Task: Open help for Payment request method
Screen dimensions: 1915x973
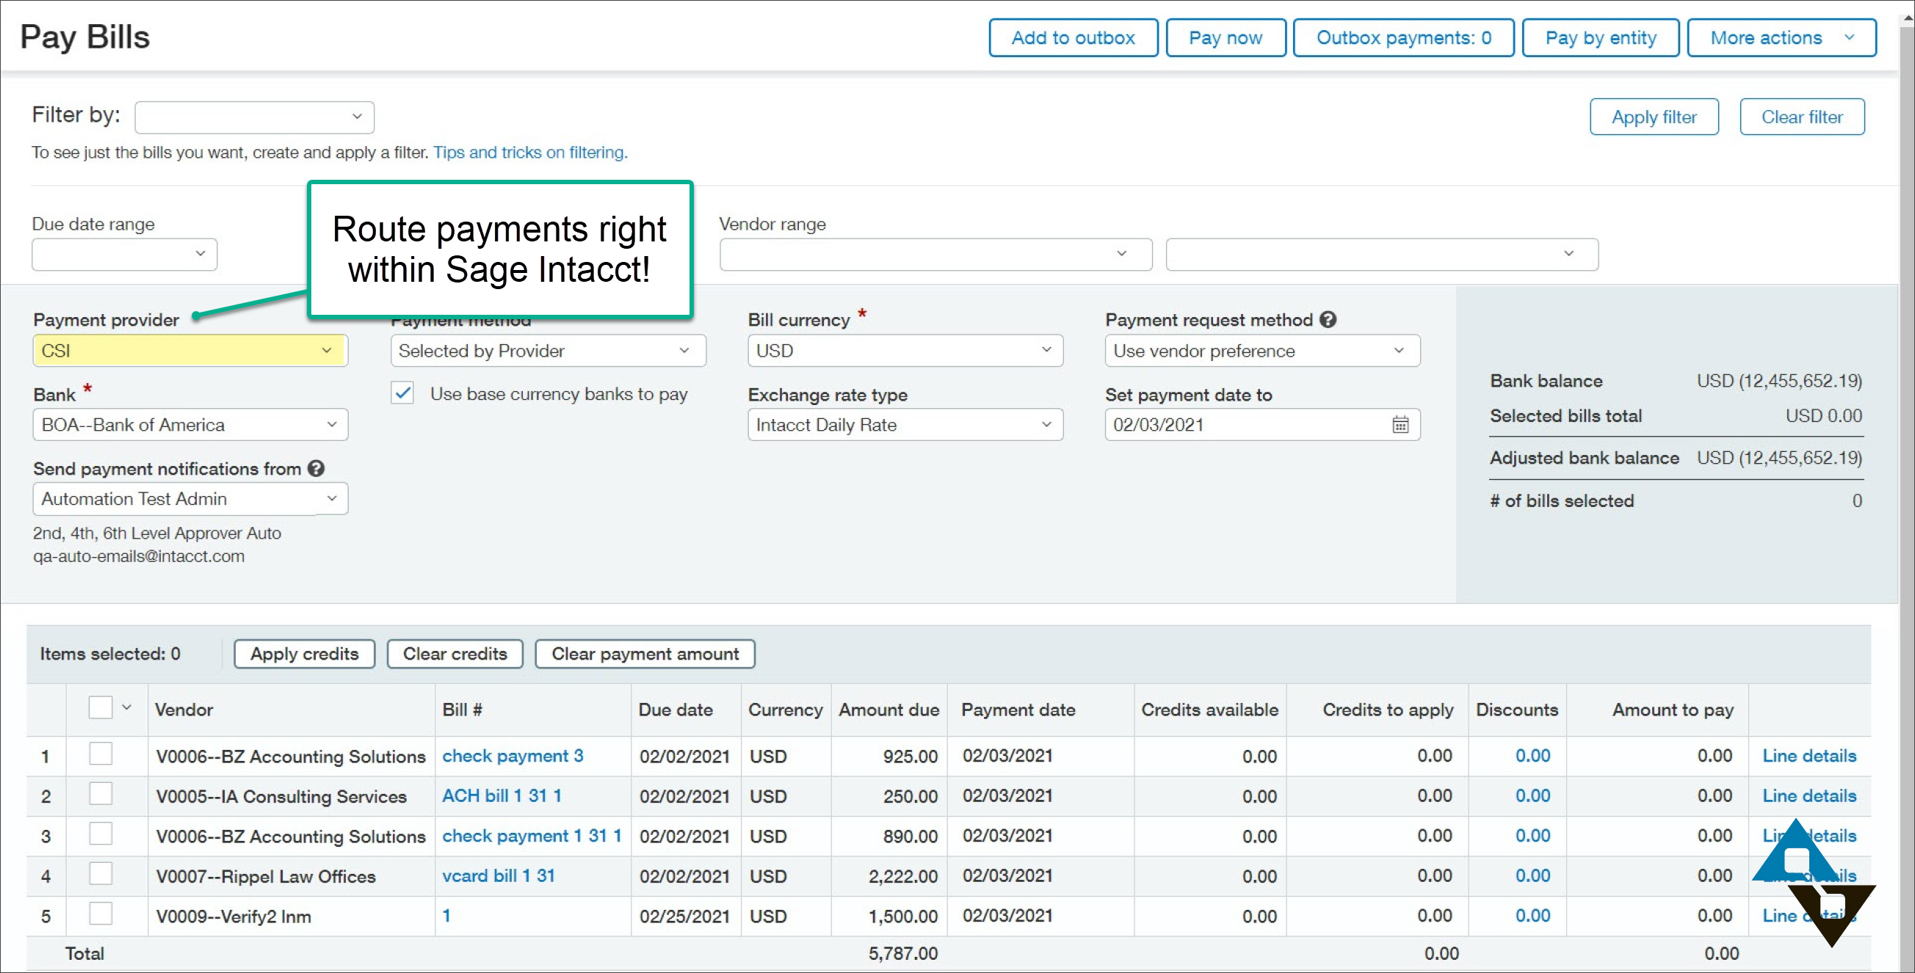Action: [x=1328, y=319]
